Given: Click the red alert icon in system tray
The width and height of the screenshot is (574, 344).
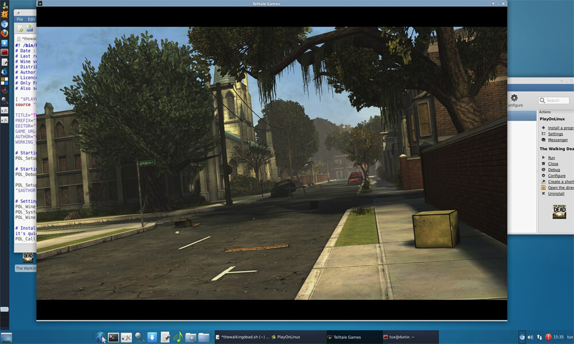Looking at the screenshot, I should click(549, 337).
